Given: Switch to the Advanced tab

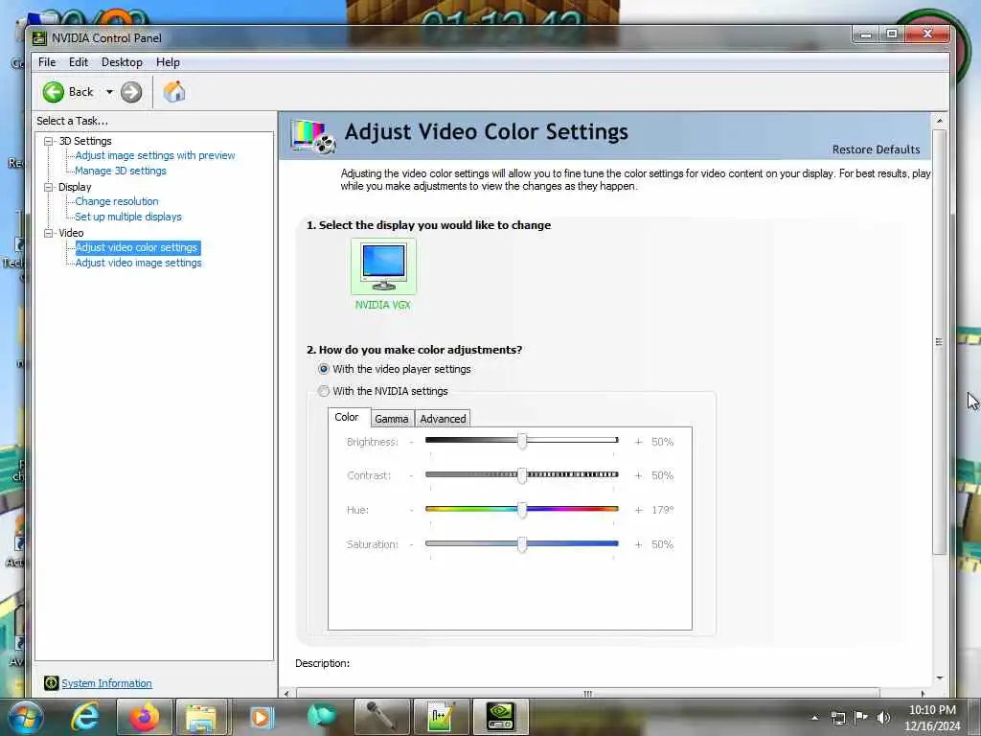Looking at the screenshot, I should pos(443,419).
